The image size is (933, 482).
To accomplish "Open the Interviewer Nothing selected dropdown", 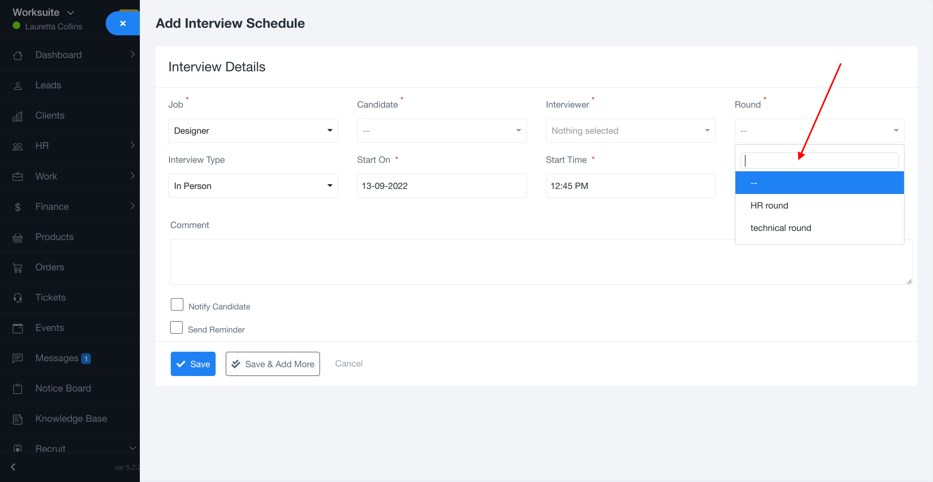I will [x=630, y=131].
